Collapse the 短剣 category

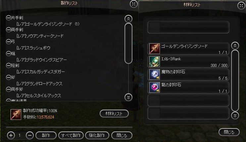point(9,66)
